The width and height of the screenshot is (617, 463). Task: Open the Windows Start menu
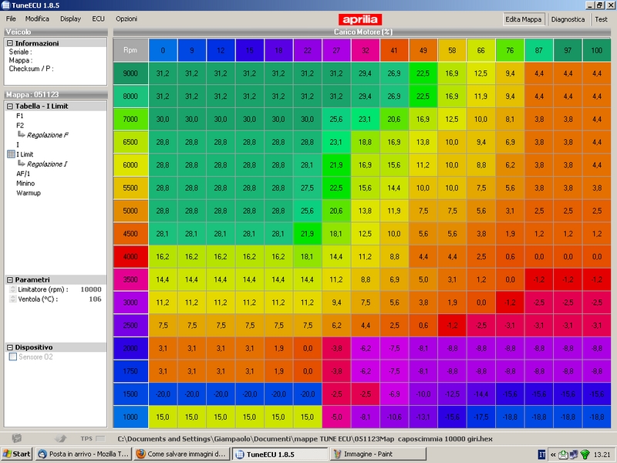(16, 454)
